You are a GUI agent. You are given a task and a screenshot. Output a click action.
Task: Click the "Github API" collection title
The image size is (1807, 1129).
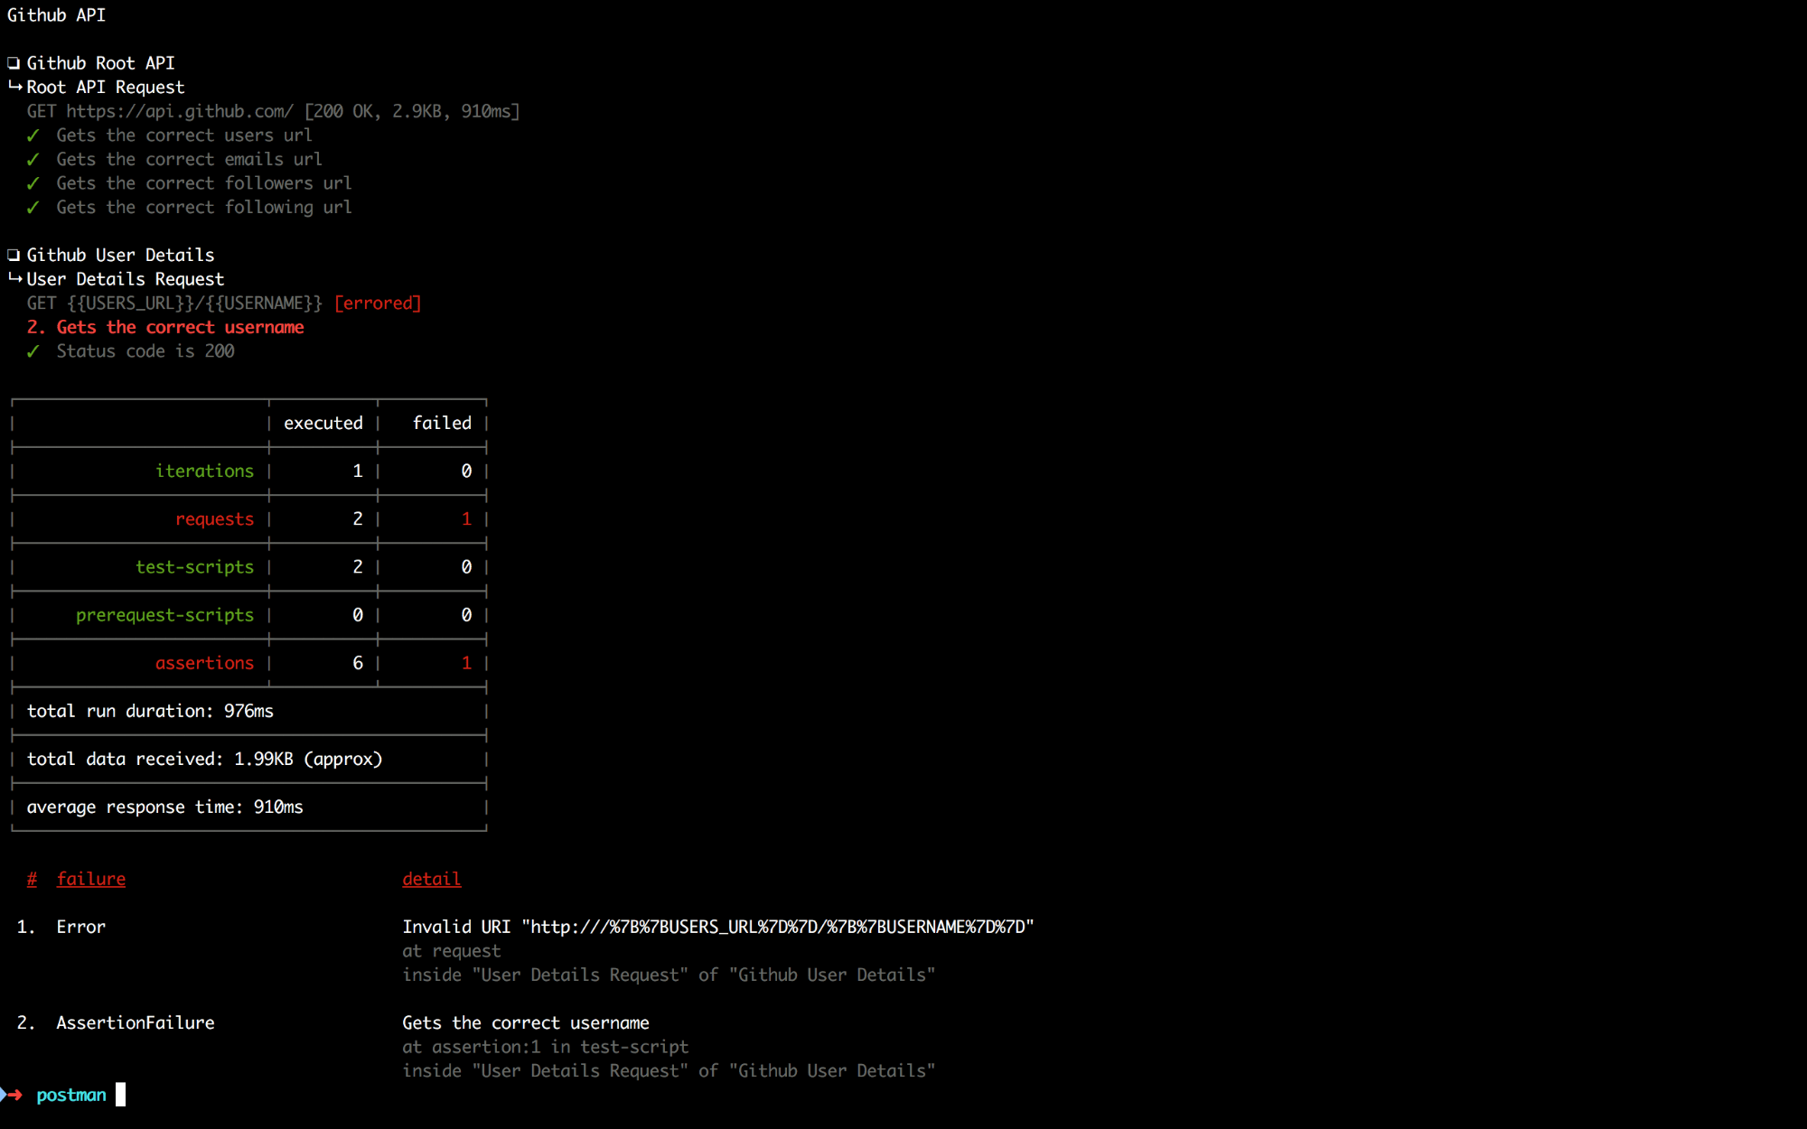[x=56, y=15]
